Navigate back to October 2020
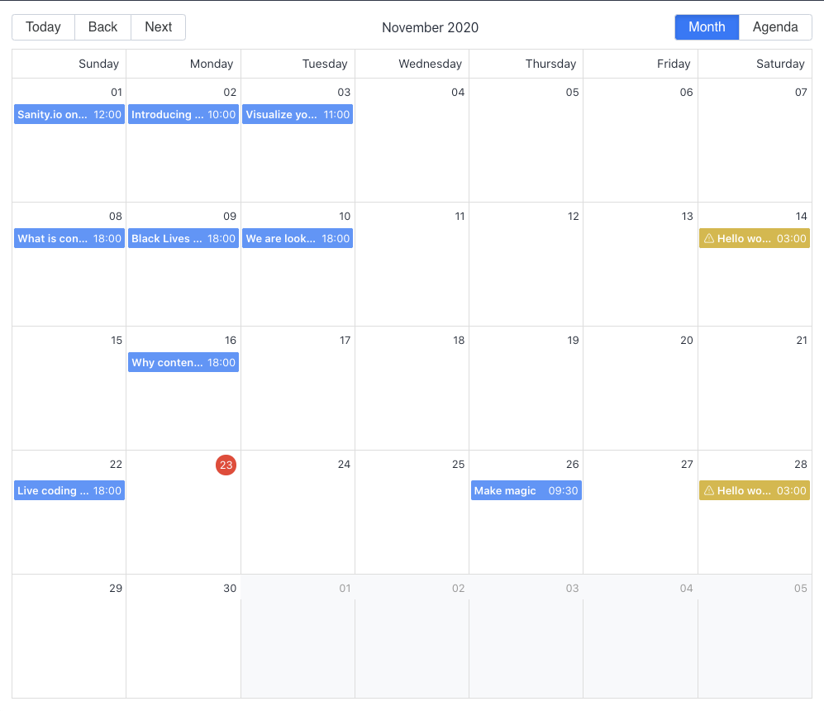Image resolution: width=824 pixels, height=711 pixels. (102, 26)
